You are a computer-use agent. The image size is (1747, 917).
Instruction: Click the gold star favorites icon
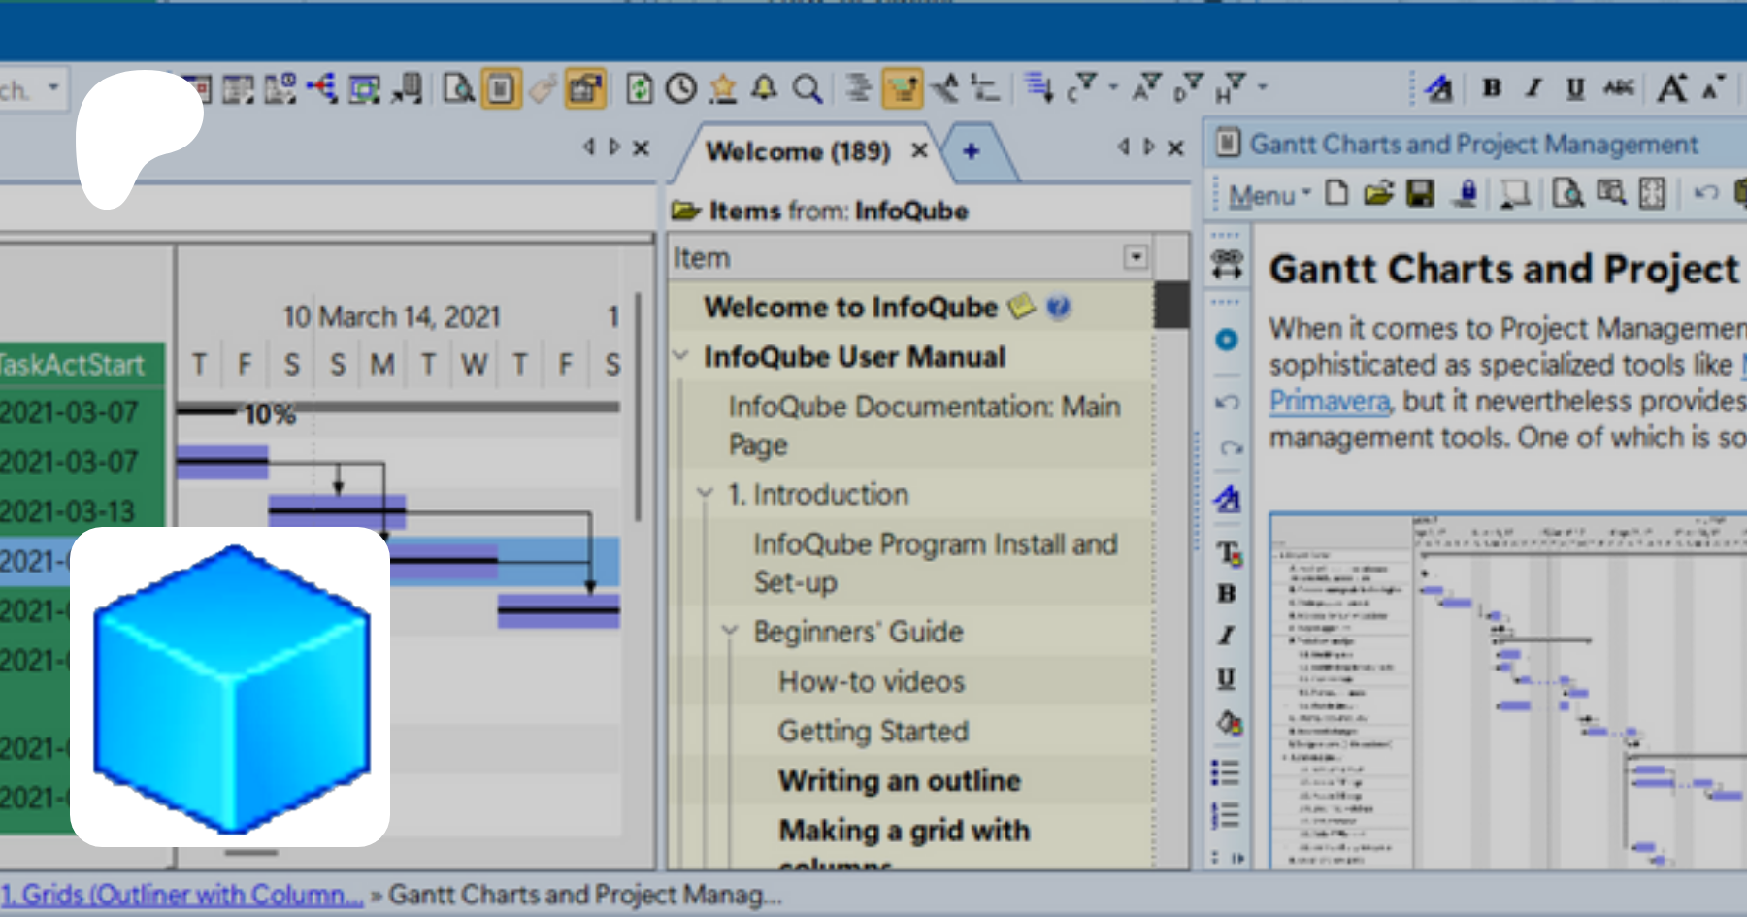coord(723,89)
